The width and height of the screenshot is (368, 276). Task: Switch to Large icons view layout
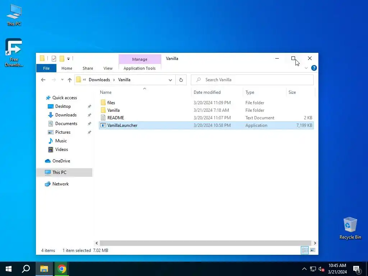(x=313, y=250)
